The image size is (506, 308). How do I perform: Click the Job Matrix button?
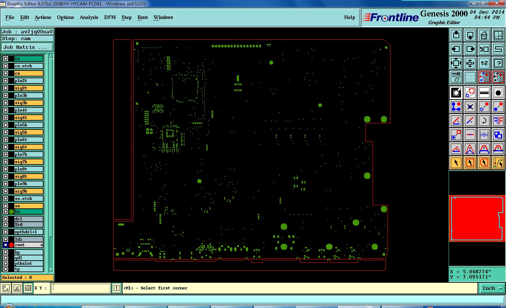click(27, 47)
